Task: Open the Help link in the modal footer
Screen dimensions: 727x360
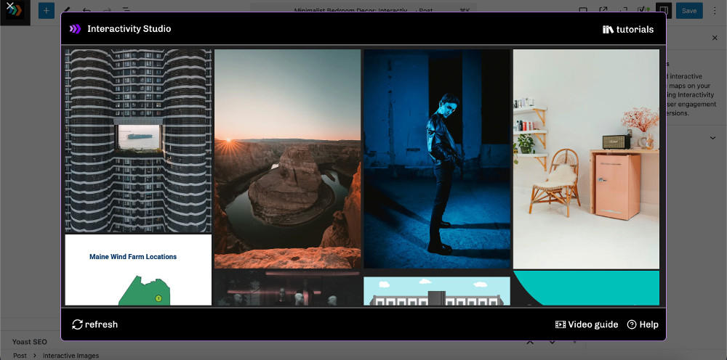Action: pos(643,324)
